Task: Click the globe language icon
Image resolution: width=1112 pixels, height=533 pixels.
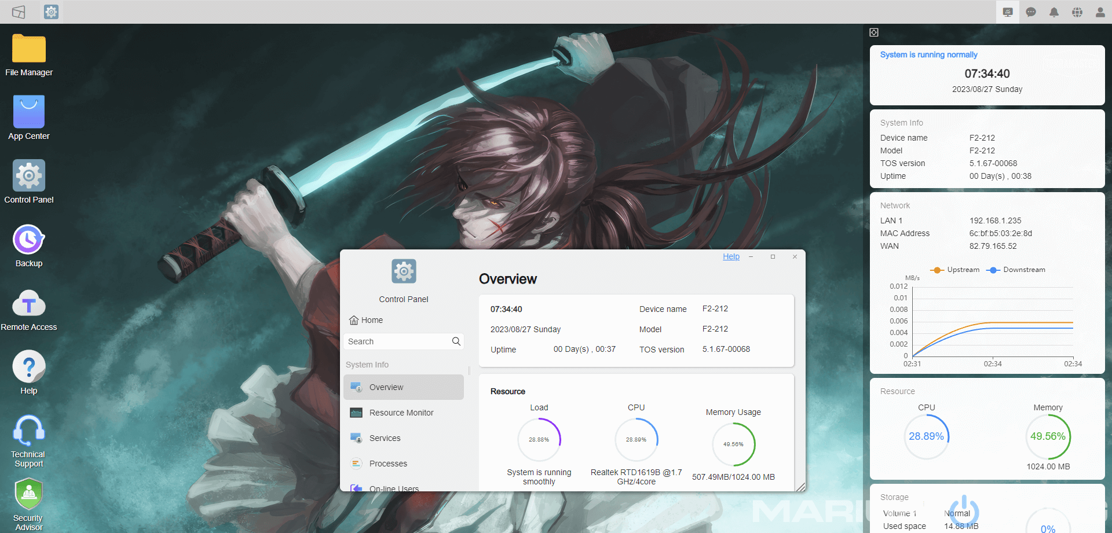Action: click(1077, 12)
